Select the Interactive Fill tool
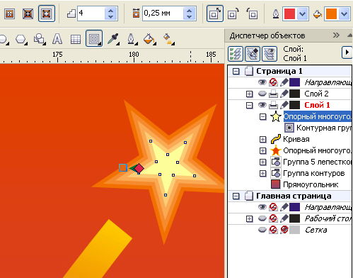 168,39
